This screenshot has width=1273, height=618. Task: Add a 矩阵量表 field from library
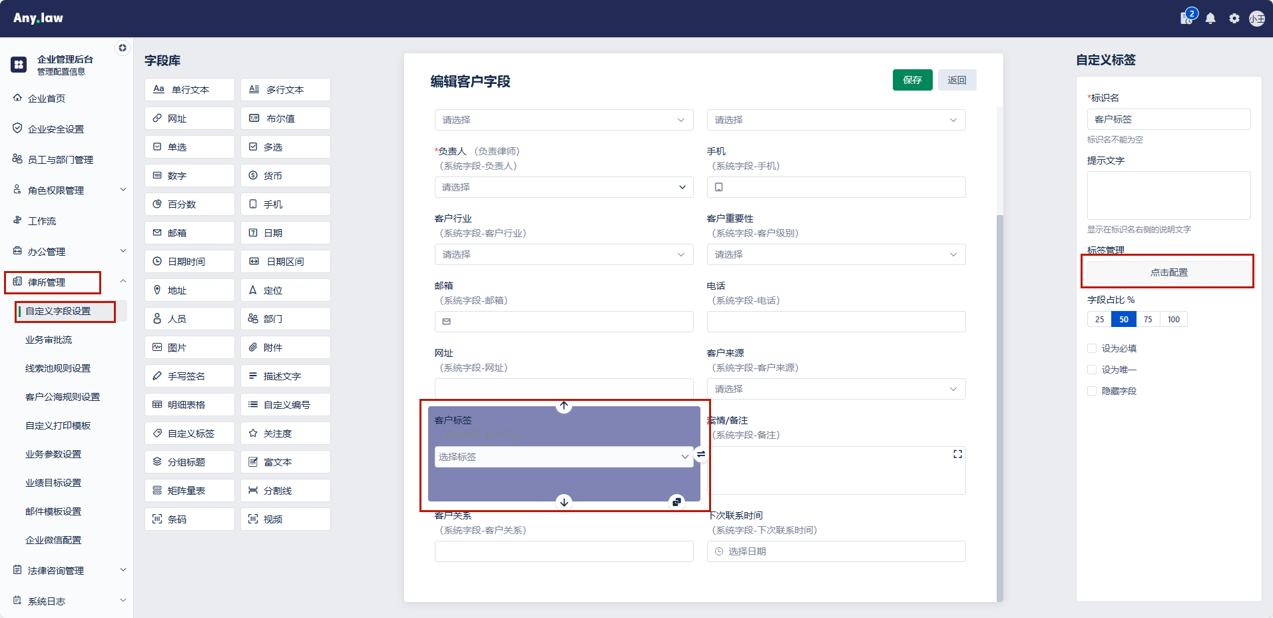coord(190,491)
